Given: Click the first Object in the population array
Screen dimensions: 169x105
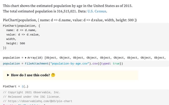Looking at the screenshot, I should click(x=52, y=58).
